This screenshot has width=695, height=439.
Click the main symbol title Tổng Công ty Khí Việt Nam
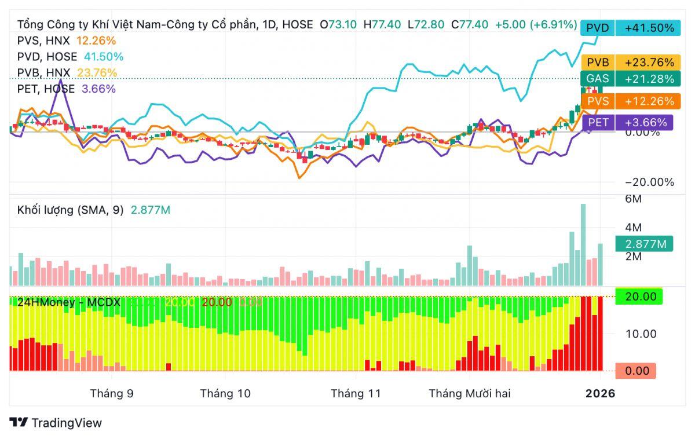[x=148, y=25]
